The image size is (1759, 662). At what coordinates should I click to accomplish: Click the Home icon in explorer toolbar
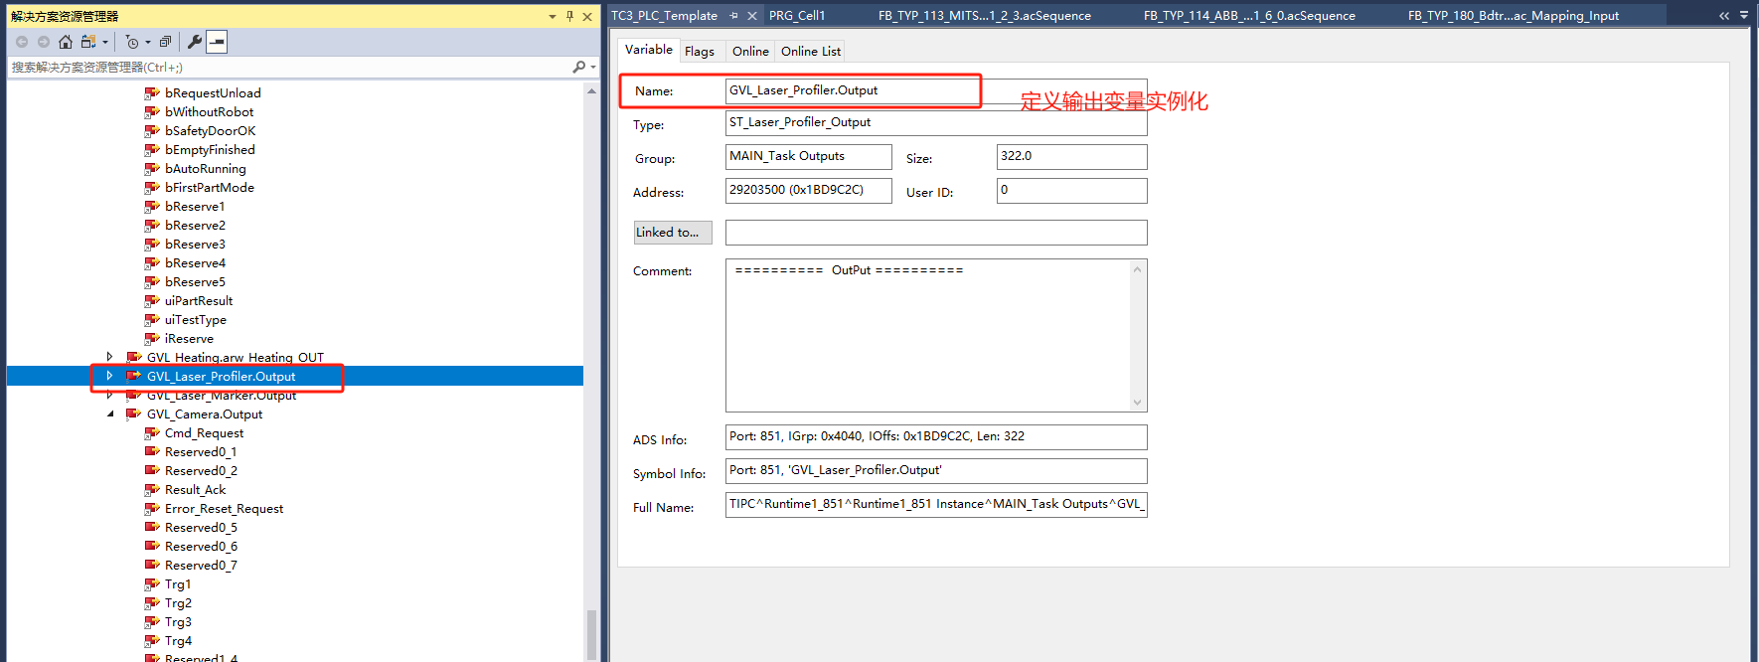[66, 42]
